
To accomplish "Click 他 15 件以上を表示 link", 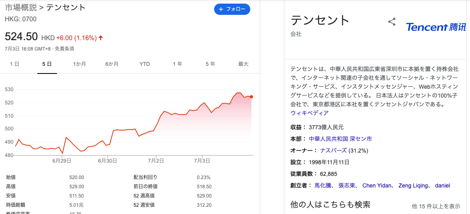I will click(x=436, y=206).
